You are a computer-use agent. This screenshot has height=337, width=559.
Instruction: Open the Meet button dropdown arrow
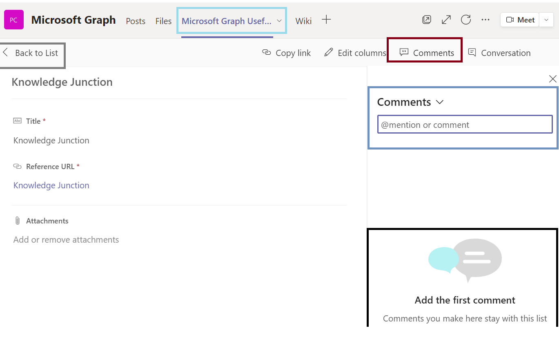[546, 20]
